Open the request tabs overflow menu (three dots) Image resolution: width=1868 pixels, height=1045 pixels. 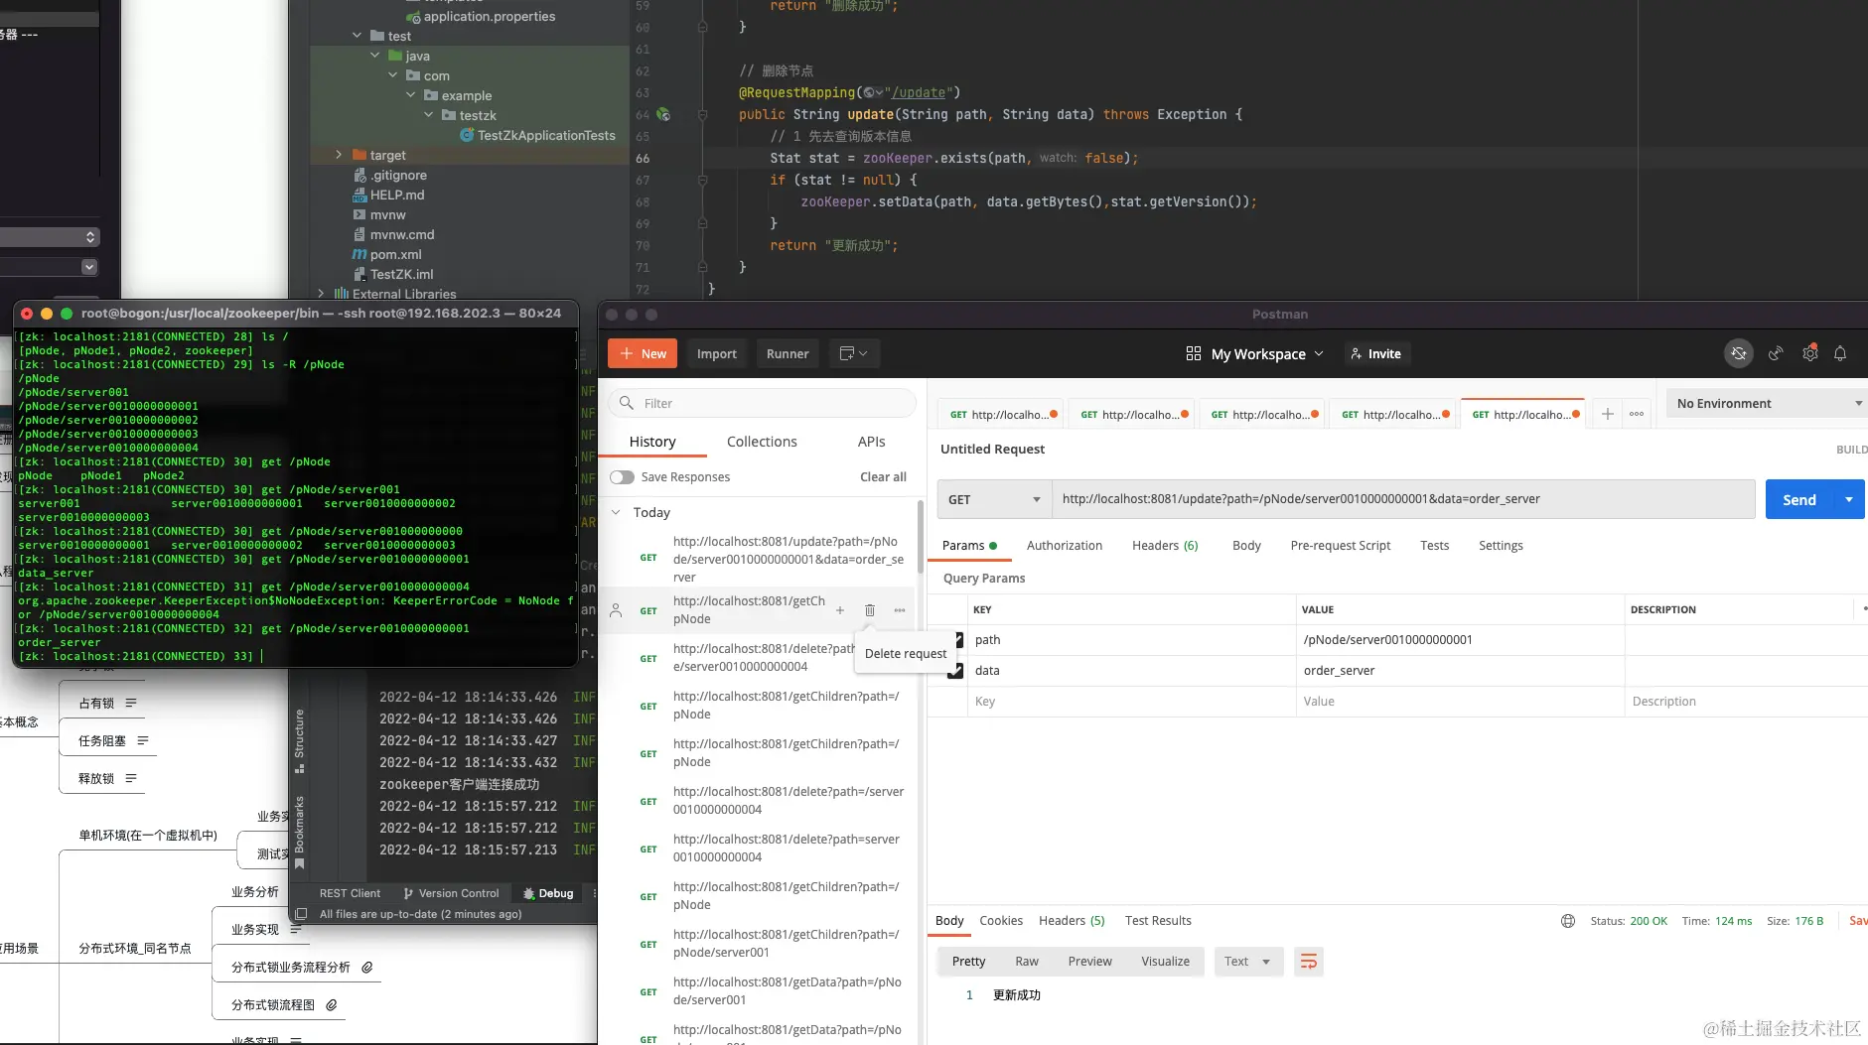(1637, 414)
